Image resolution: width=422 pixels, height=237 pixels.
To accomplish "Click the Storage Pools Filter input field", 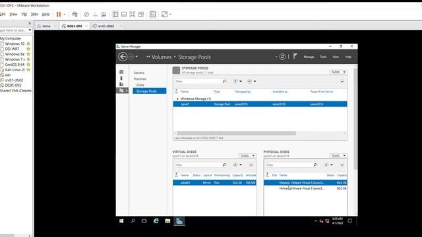I will [x=198, y=81].
